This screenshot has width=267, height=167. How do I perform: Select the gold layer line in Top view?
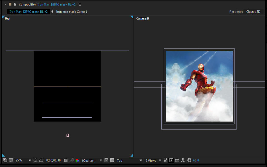point(68,86)
